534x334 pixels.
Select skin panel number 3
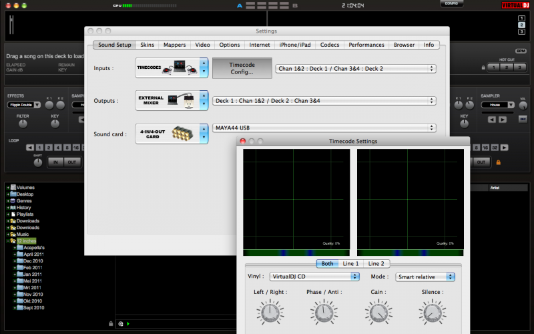[x=521, y=31]
